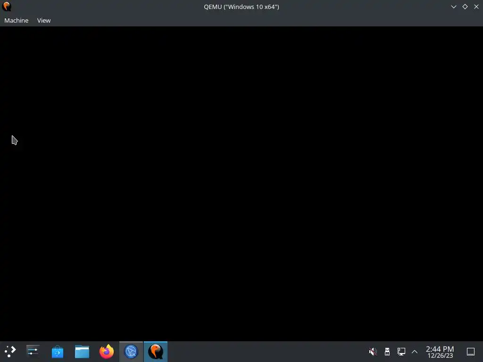The image size is (483, 362).
Task: Select the QEMU taskbar entry
Action: pyautogui.click(x=156, y=351)
